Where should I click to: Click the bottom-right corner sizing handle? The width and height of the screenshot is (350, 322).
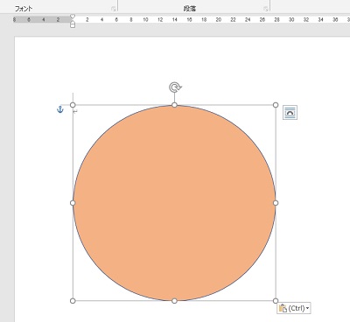click(276, 301)
